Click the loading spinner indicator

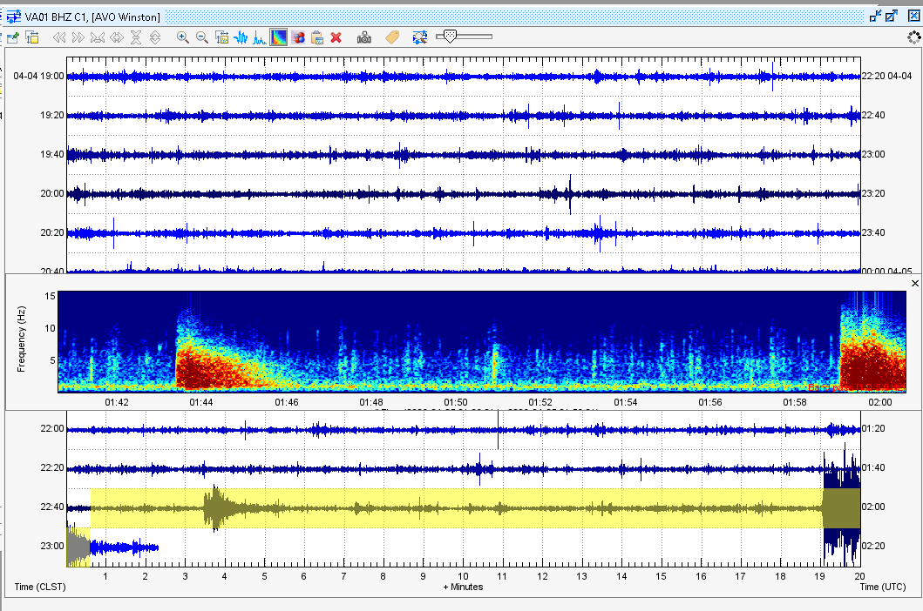click(913, 37)
